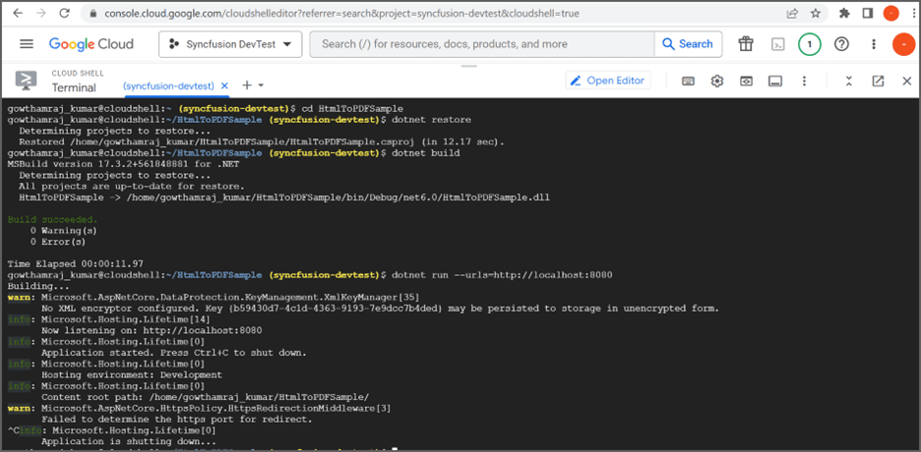Collapse the Cloud Shell panel arrows
The image size is (921, 452).
849,82
